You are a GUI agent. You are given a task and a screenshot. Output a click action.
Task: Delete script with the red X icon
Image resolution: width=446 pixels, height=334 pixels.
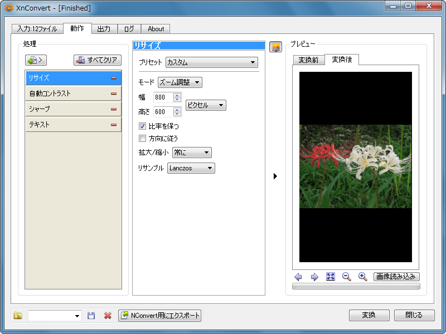click(x=108, y=316)
